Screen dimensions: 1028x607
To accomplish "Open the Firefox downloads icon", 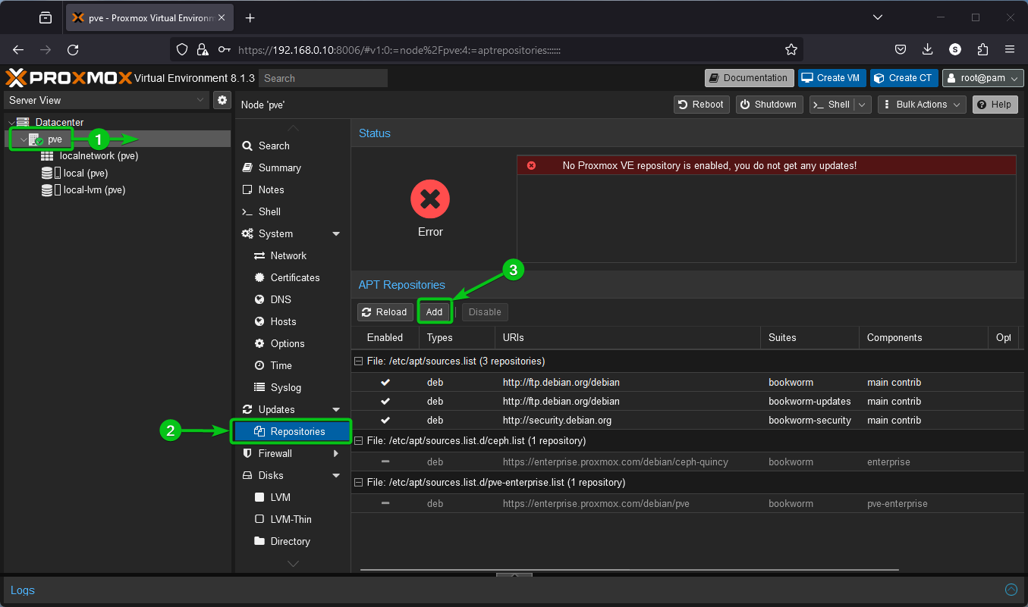I will point(928,50).
